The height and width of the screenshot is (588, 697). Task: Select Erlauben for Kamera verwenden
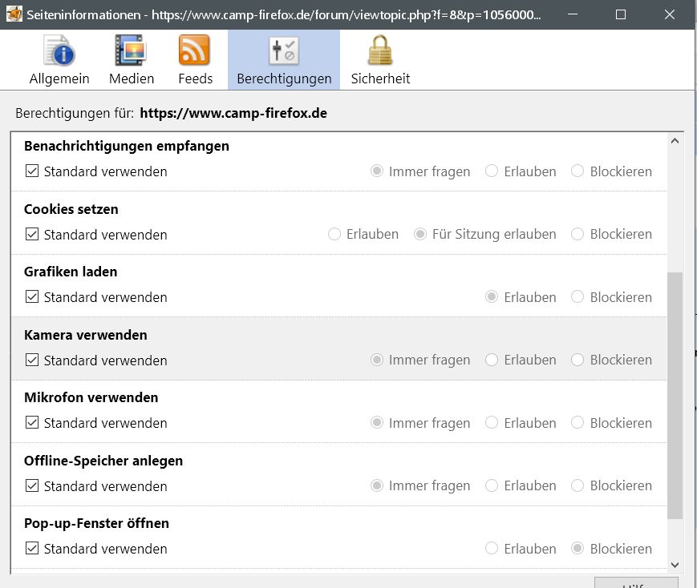tap(492, 360)
